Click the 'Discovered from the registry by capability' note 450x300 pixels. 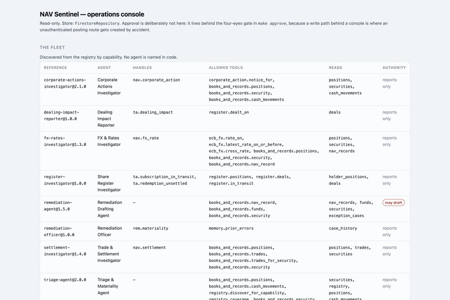pyautogui.click(x=108, y=57)
